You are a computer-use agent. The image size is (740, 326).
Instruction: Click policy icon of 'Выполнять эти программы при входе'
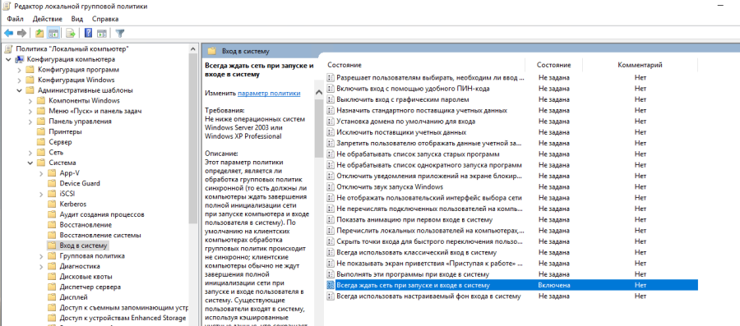pos(331,274)
